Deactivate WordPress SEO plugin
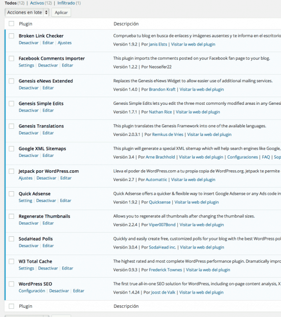 (59, 291)
